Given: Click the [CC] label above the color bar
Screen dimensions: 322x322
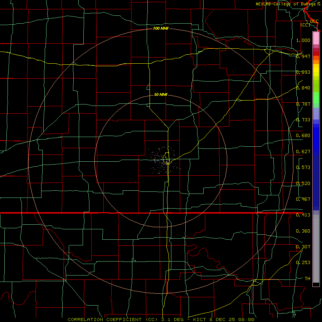Looking at the screenshot, I should coord(305,25).
